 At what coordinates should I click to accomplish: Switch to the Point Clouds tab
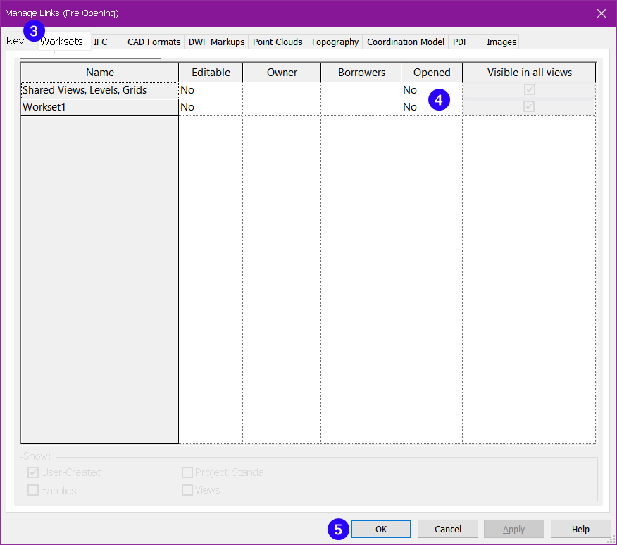click(x=277, y=42)
